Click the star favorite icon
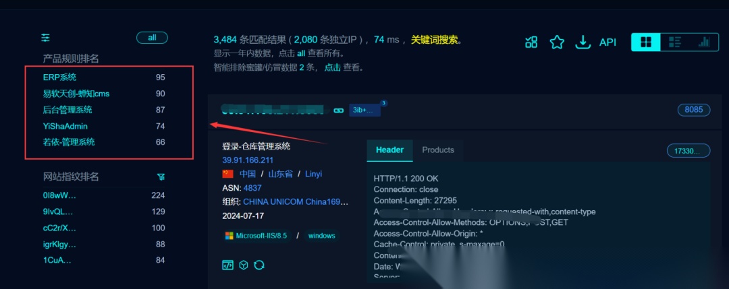Image resolution: width=729 pixels, height=289 pixels. (556, 42)
